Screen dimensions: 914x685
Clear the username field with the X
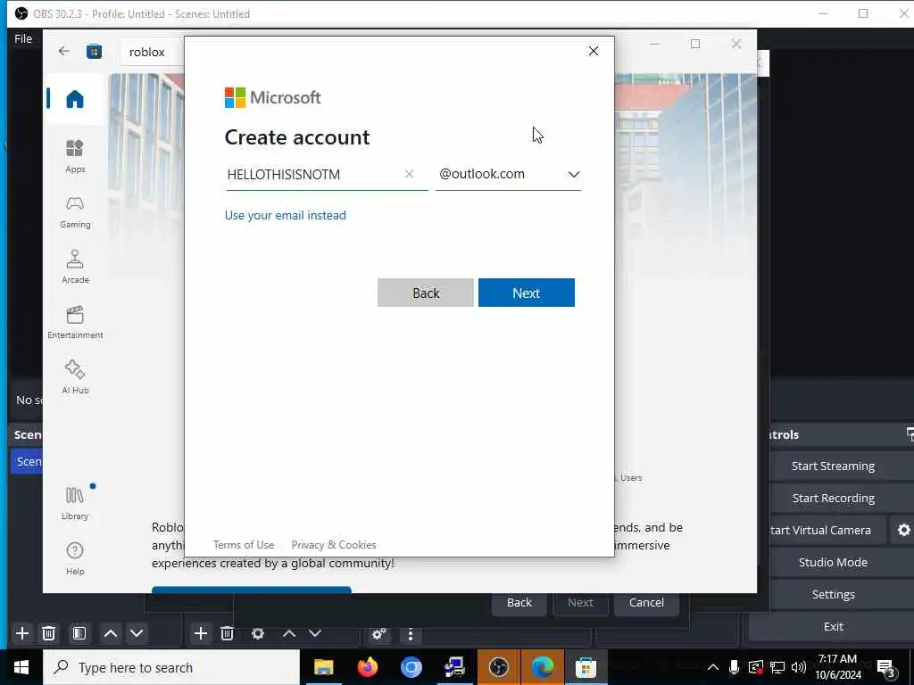coord(409,174)
